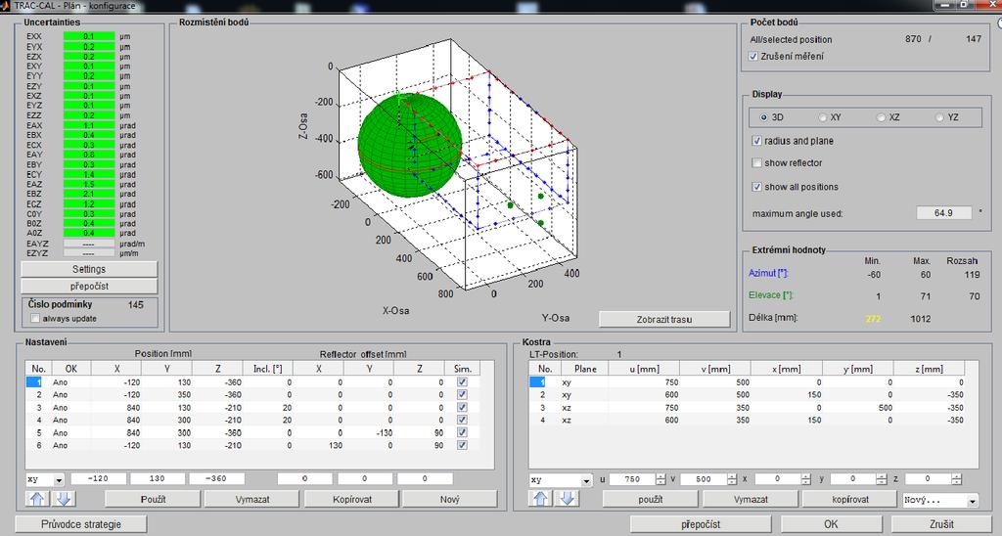Click the yellow Délka minimum value 272
The width and height of the screenshot is (1002, 536).
click(872, 319)
